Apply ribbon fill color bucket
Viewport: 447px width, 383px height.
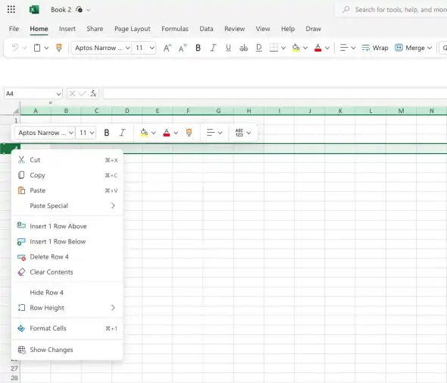[296, 48]
